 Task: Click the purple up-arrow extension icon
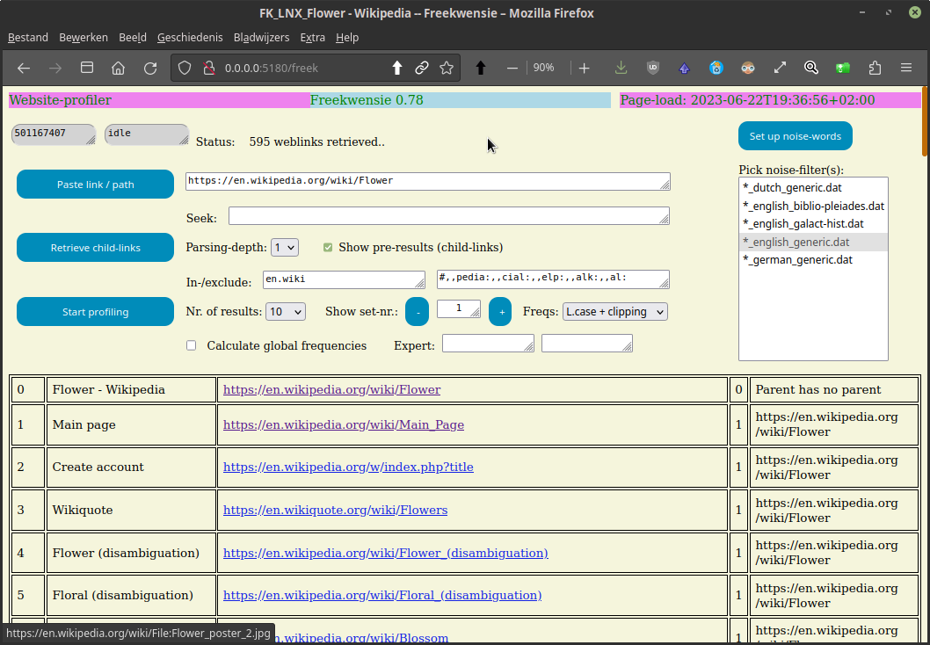click(685, 69)
